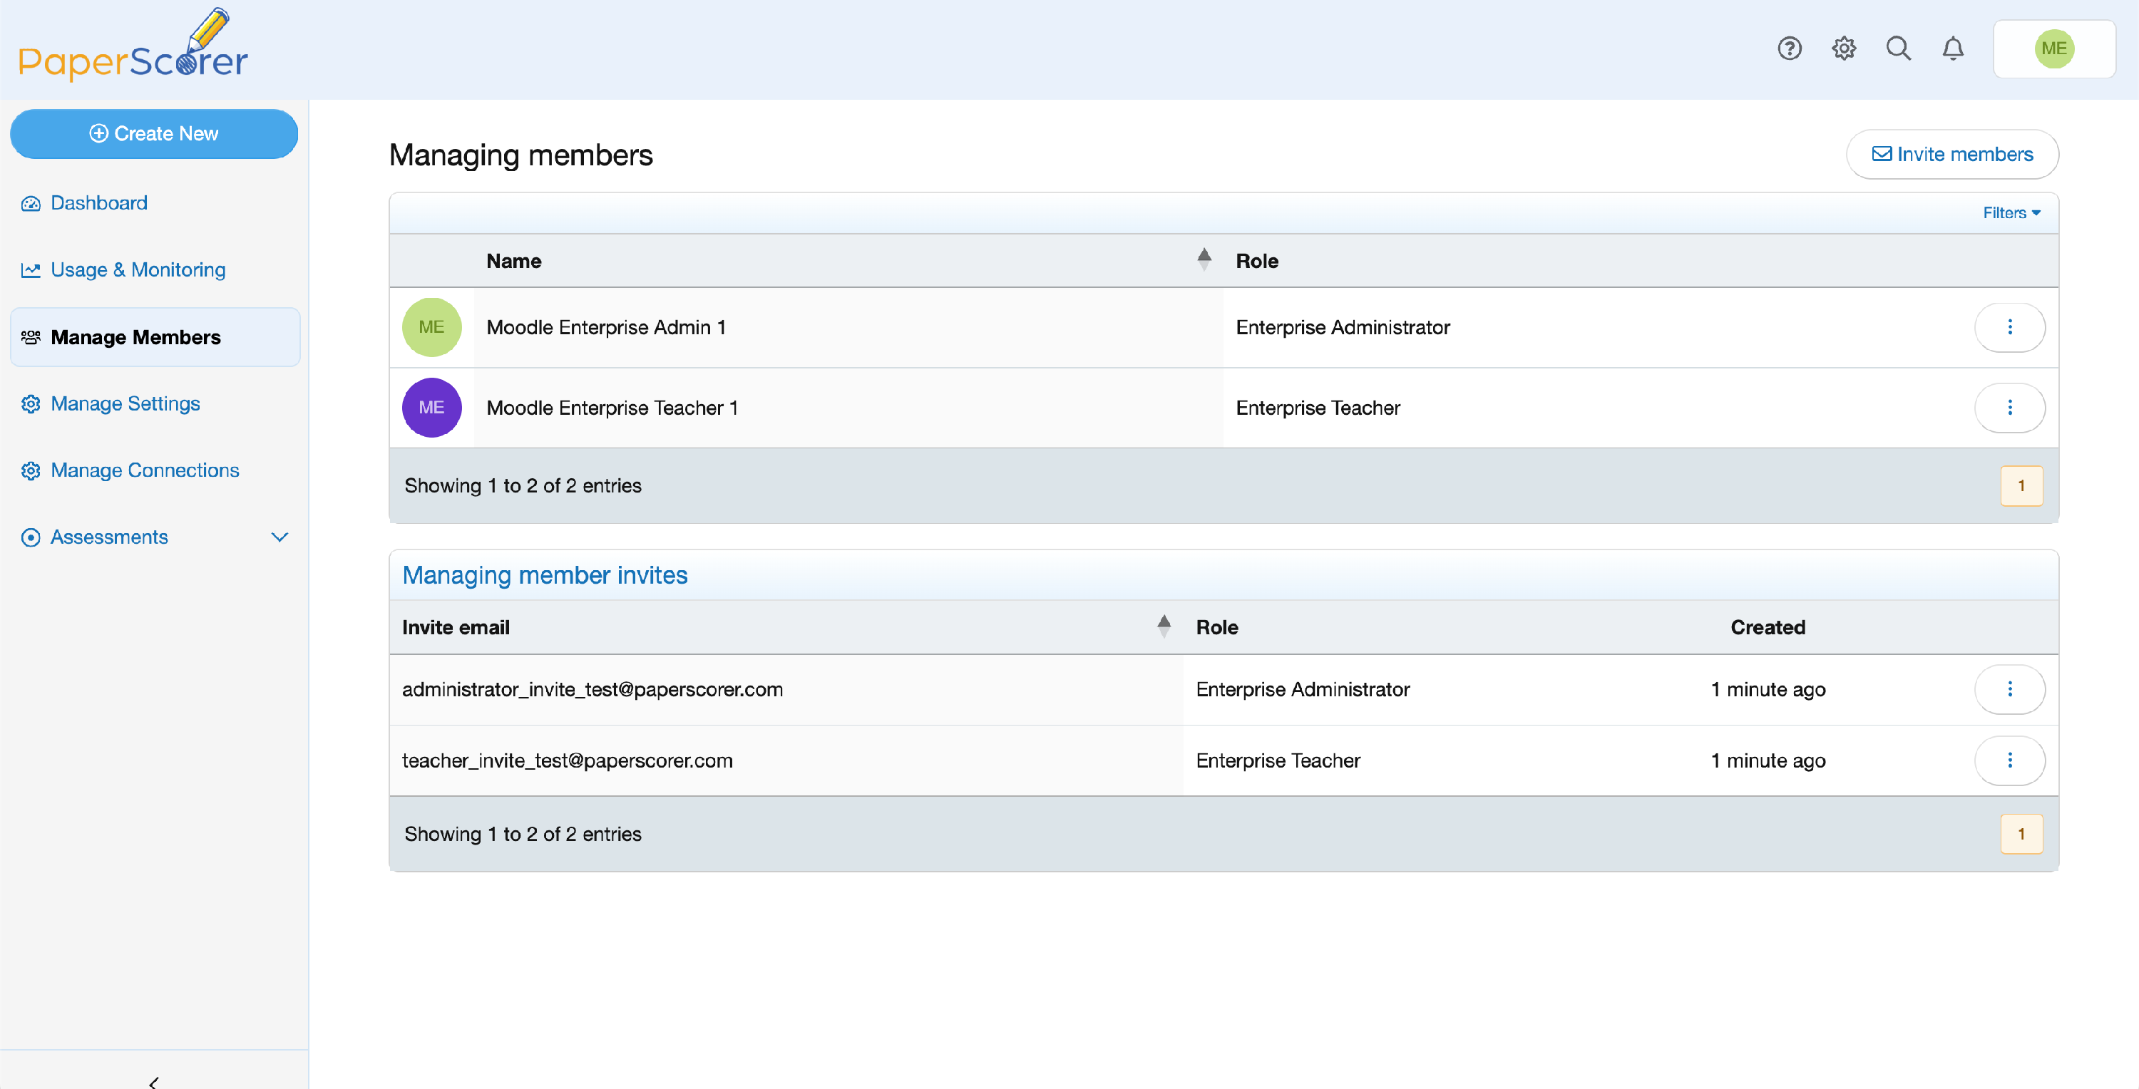
Task: Open Usage & Monitoring page
Action: point(138,270)
